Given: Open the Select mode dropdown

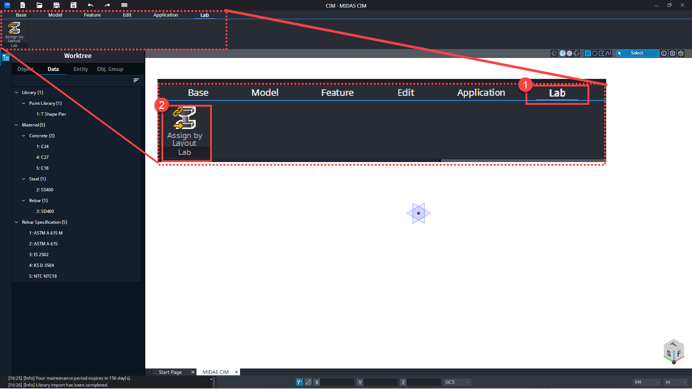Looking at the screenshot, I should (637, 53).
